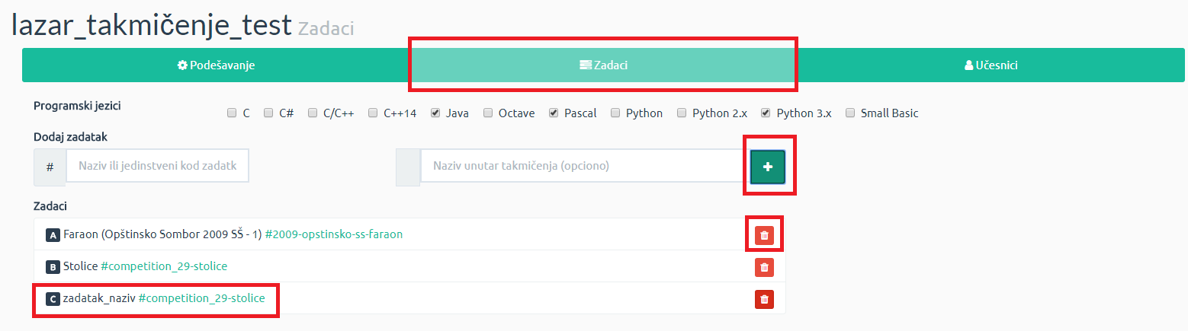This screenshot has height=331, width=1188.
Task: Uncheck the Python 3.x checkbox
Action: tap(766, 113)
